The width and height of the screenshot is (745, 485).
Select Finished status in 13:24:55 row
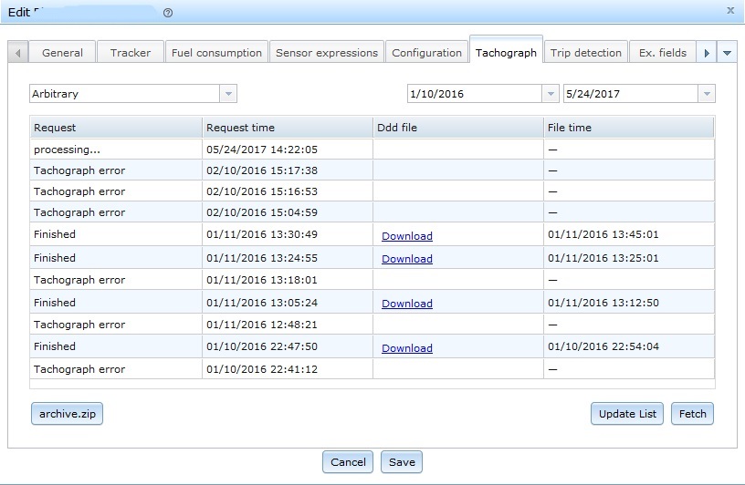(x=55, y=258)
